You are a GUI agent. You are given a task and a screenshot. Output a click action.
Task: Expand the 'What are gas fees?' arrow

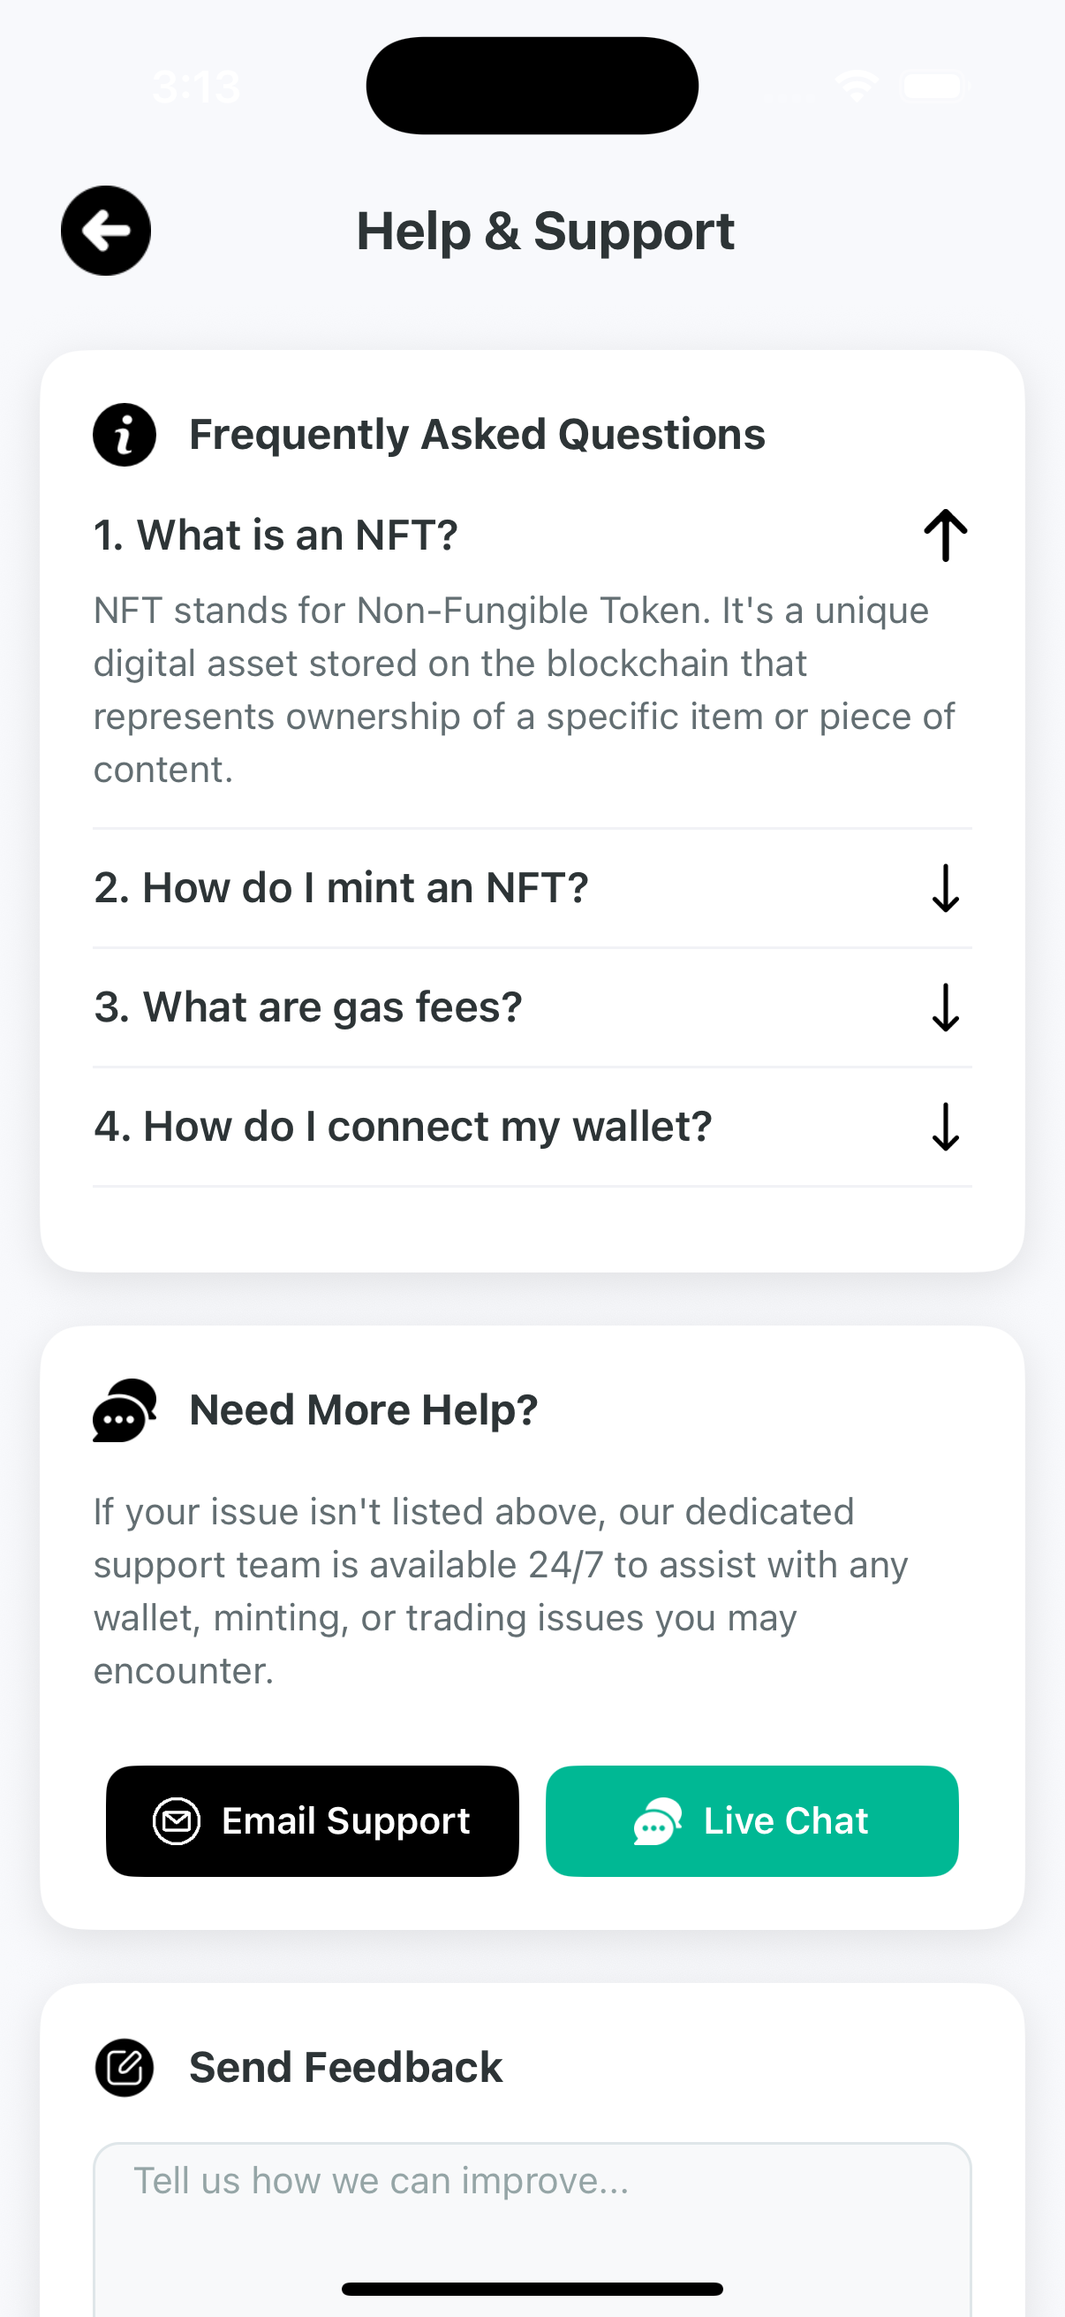click(x=946, y=1007)
